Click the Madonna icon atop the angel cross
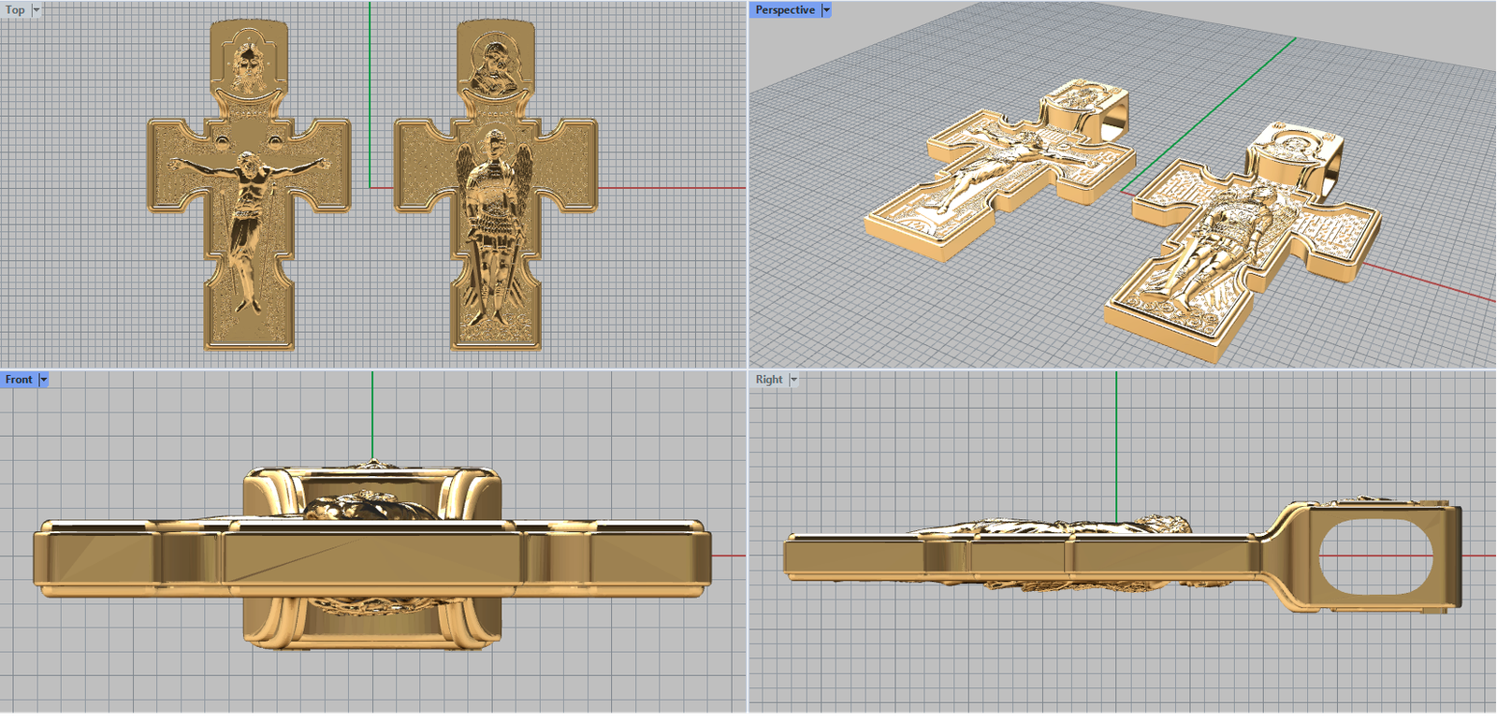This screenshot has height=722, width=1497. tap(495, 64)
